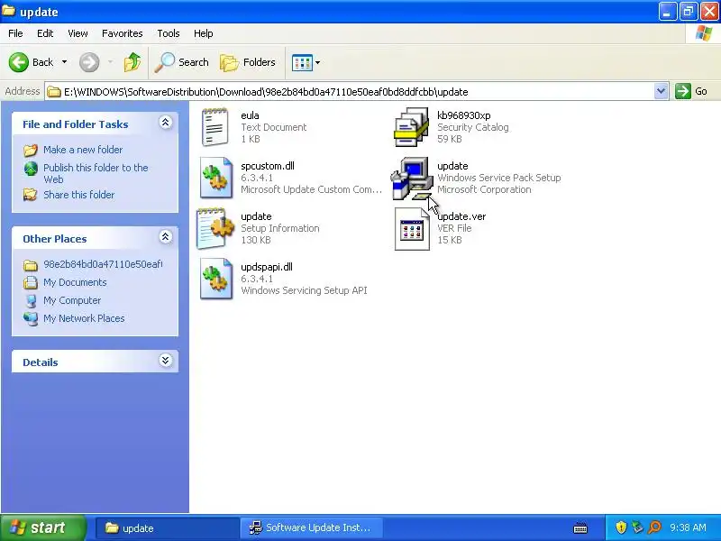Open the Tools menu

tap(169, 33)
